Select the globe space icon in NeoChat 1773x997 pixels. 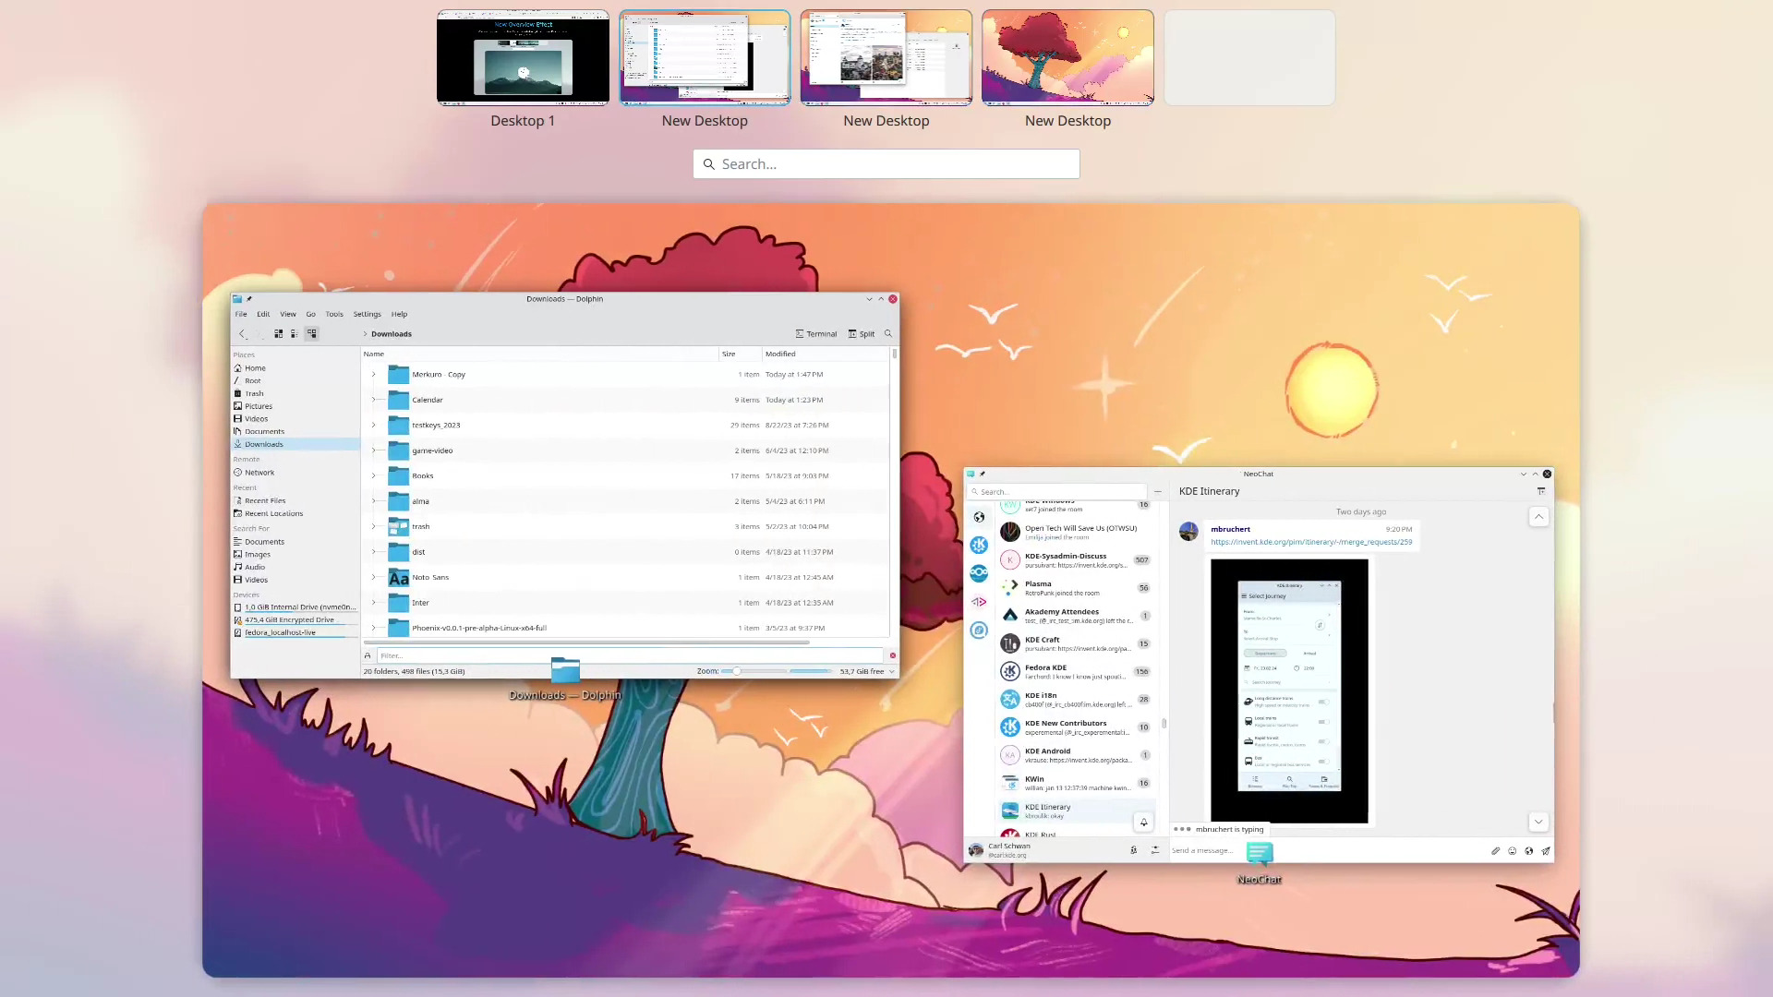[979, 517]
